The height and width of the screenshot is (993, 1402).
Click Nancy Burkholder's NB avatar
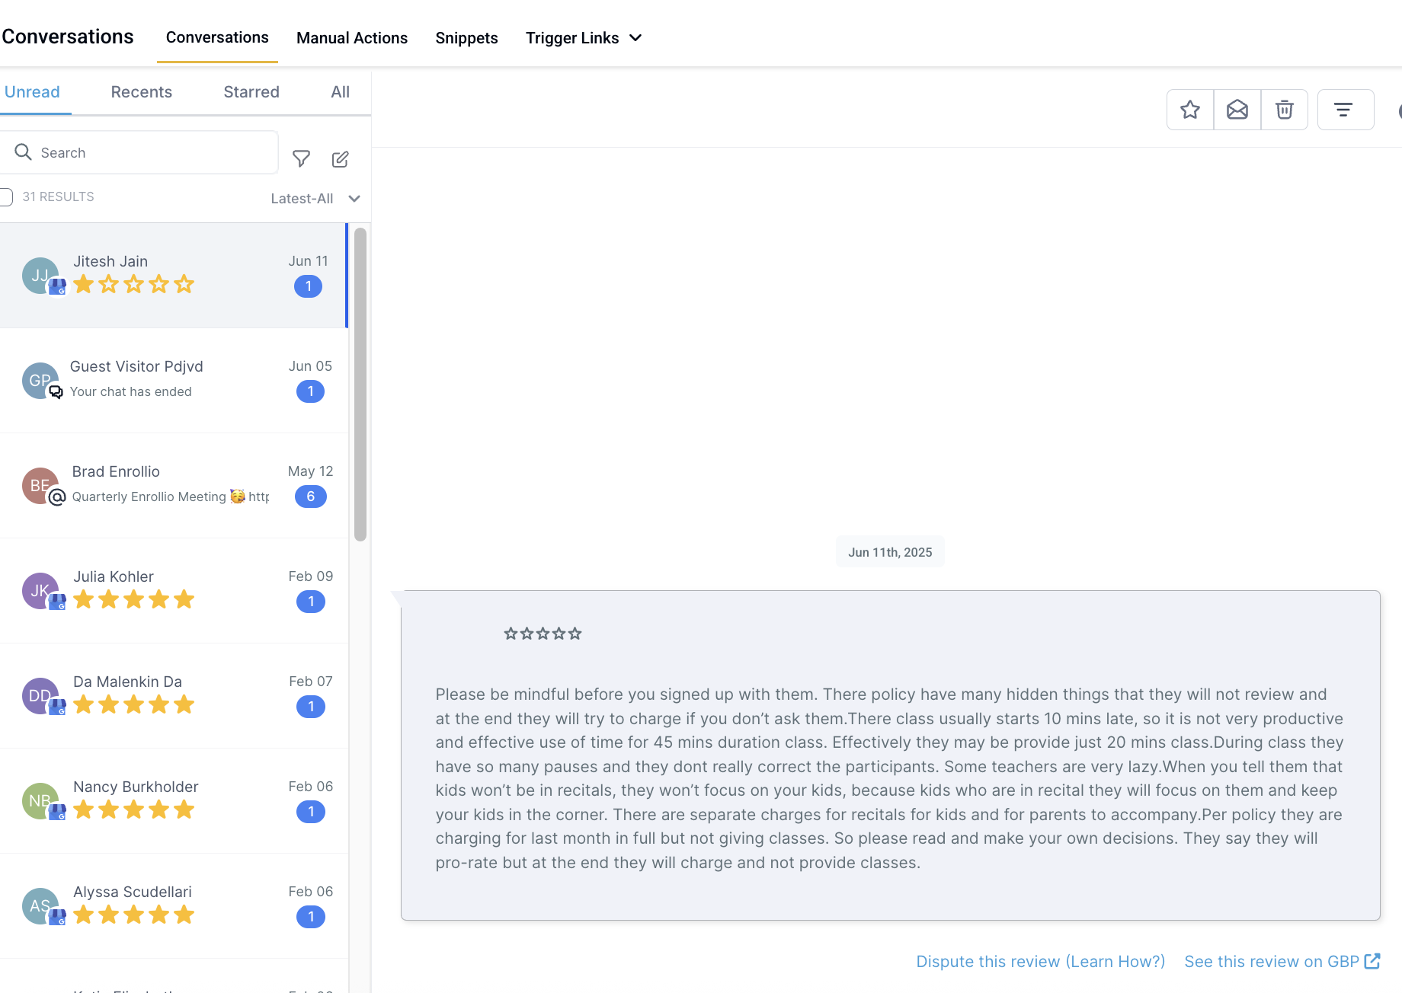pos(40,801)
